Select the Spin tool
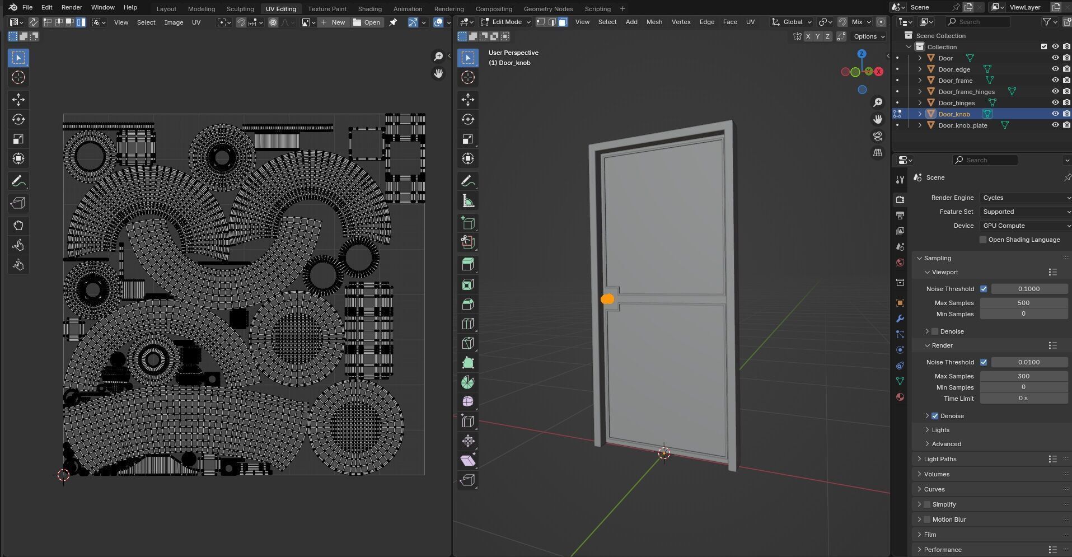 [468, 382]
